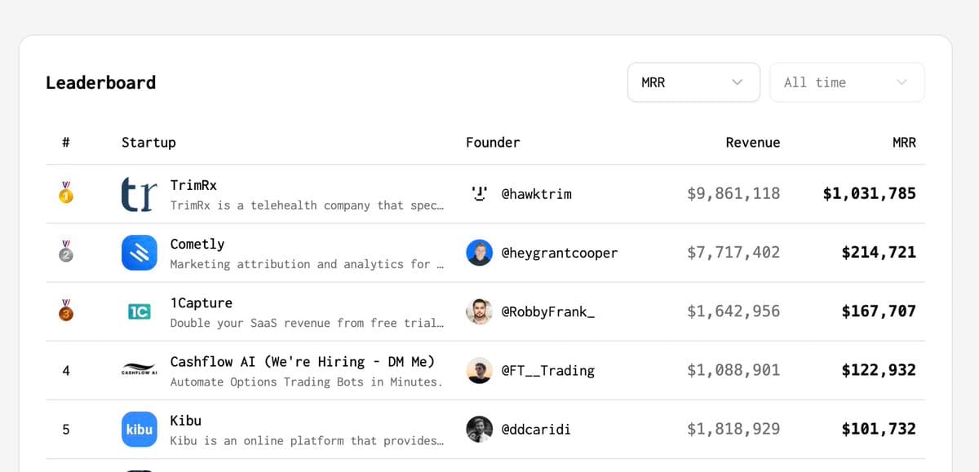Viewport: 979px width, 472px height.
Task: Select TrimRx MRR $1,031,785
Action: (x=870, y=194)
